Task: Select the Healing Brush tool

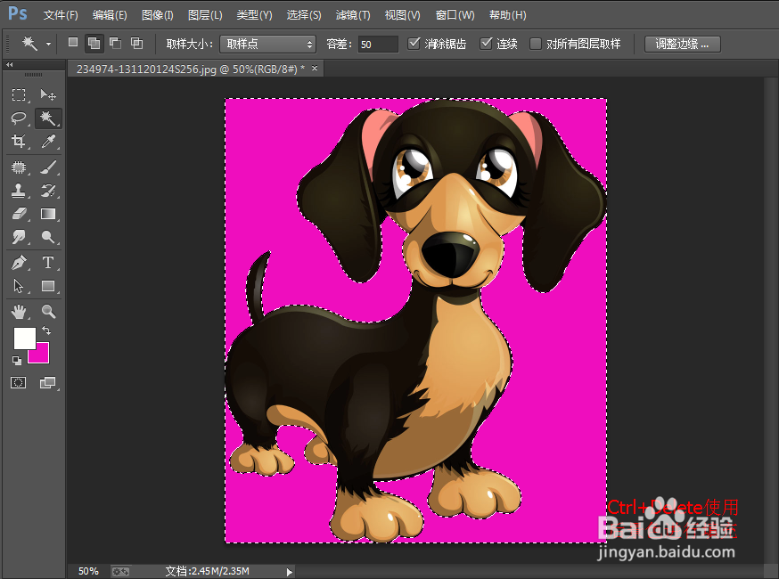Action: click(19, 167)
